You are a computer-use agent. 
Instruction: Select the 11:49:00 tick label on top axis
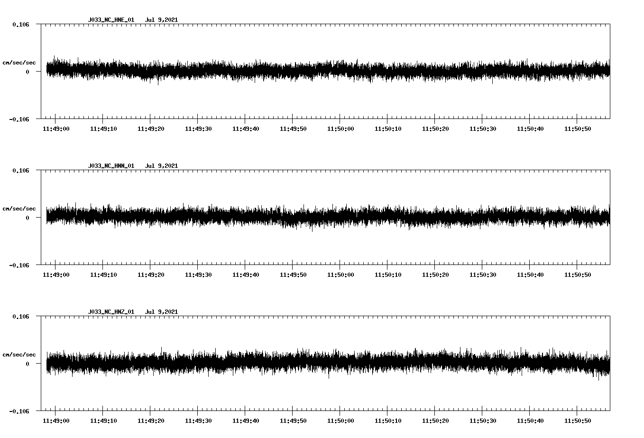[55, 128]
